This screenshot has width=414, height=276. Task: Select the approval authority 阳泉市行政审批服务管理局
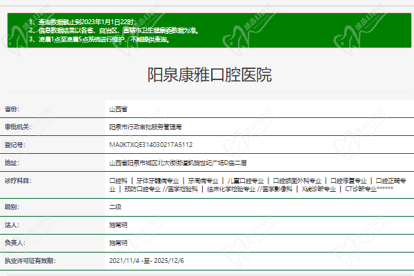145,127
